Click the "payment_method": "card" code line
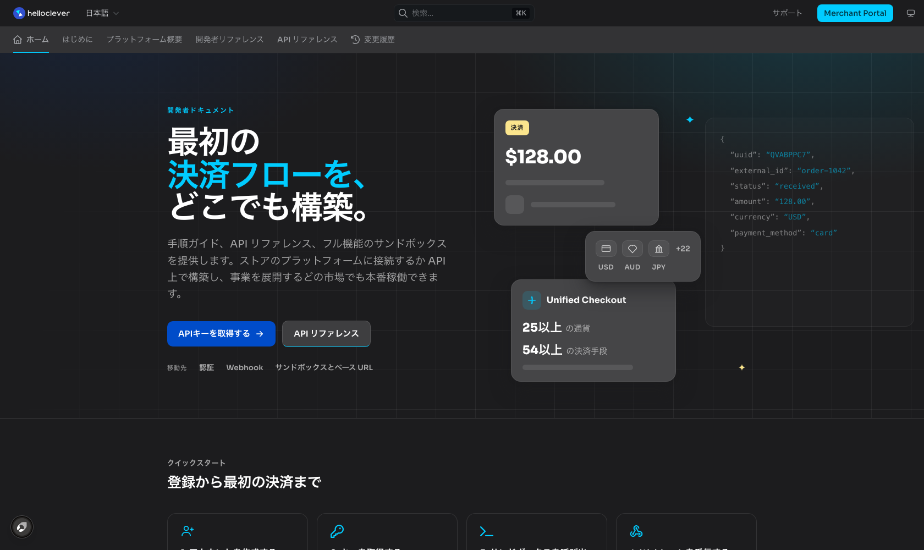 coord(784,233)
